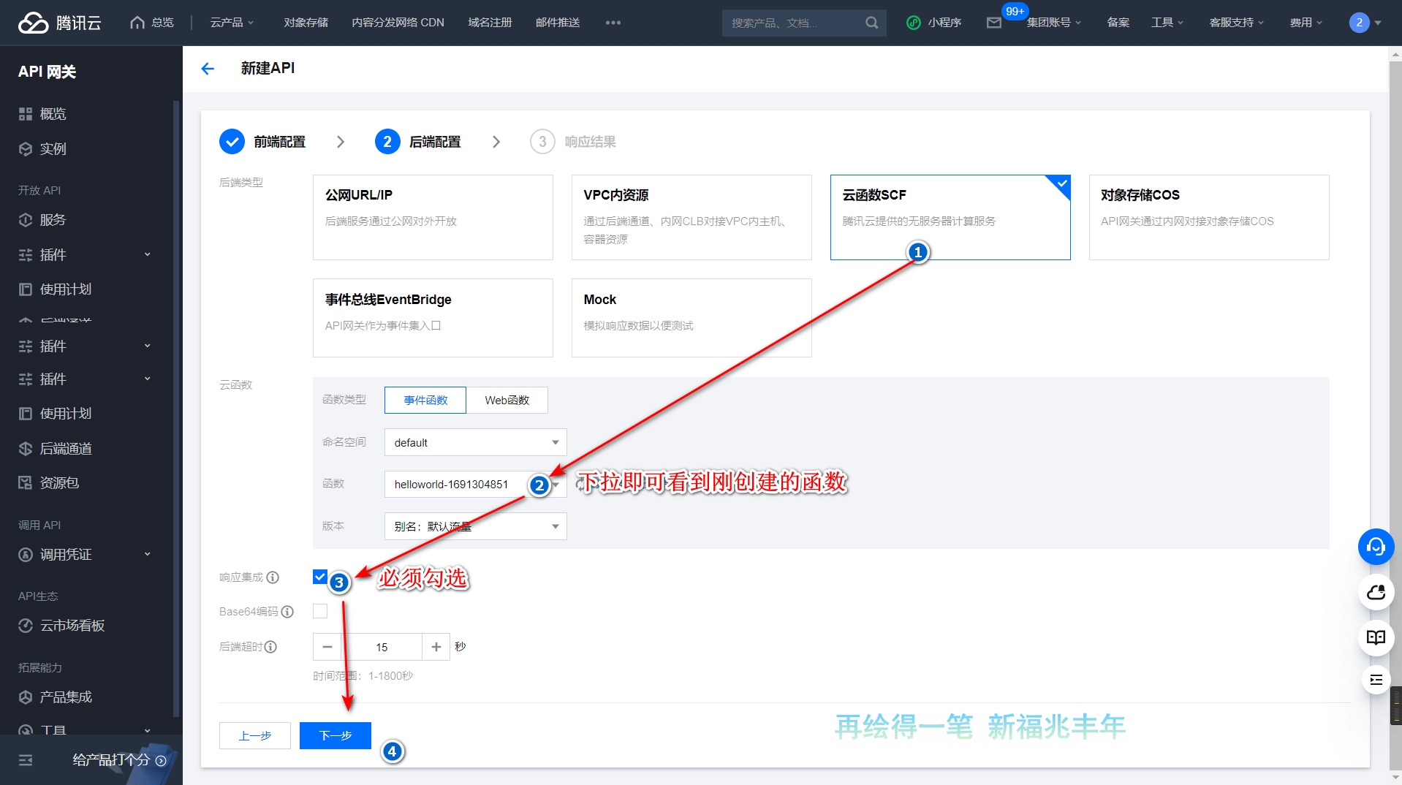Enable Base64编码 encoding
Image resolution: width=1402 pixels, height=785 pixels.
tap(319, 611)
